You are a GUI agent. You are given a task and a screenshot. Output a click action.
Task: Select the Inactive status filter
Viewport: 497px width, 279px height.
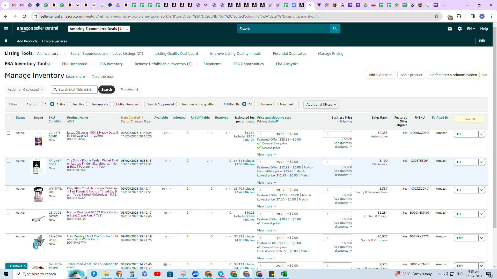point(69,104)
